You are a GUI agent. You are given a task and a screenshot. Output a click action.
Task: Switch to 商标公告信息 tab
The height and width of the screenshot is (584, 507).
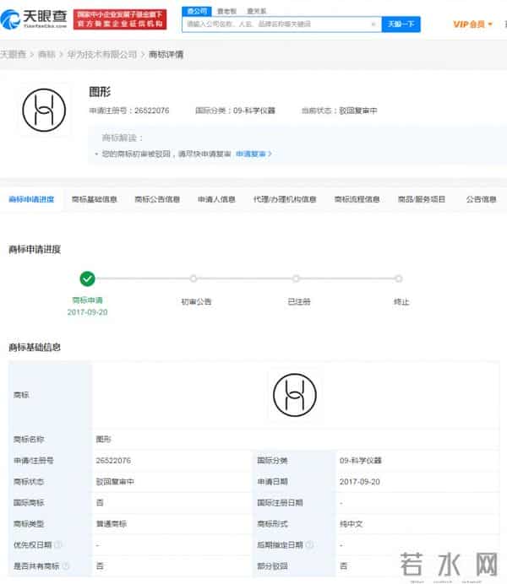point(157,199)
